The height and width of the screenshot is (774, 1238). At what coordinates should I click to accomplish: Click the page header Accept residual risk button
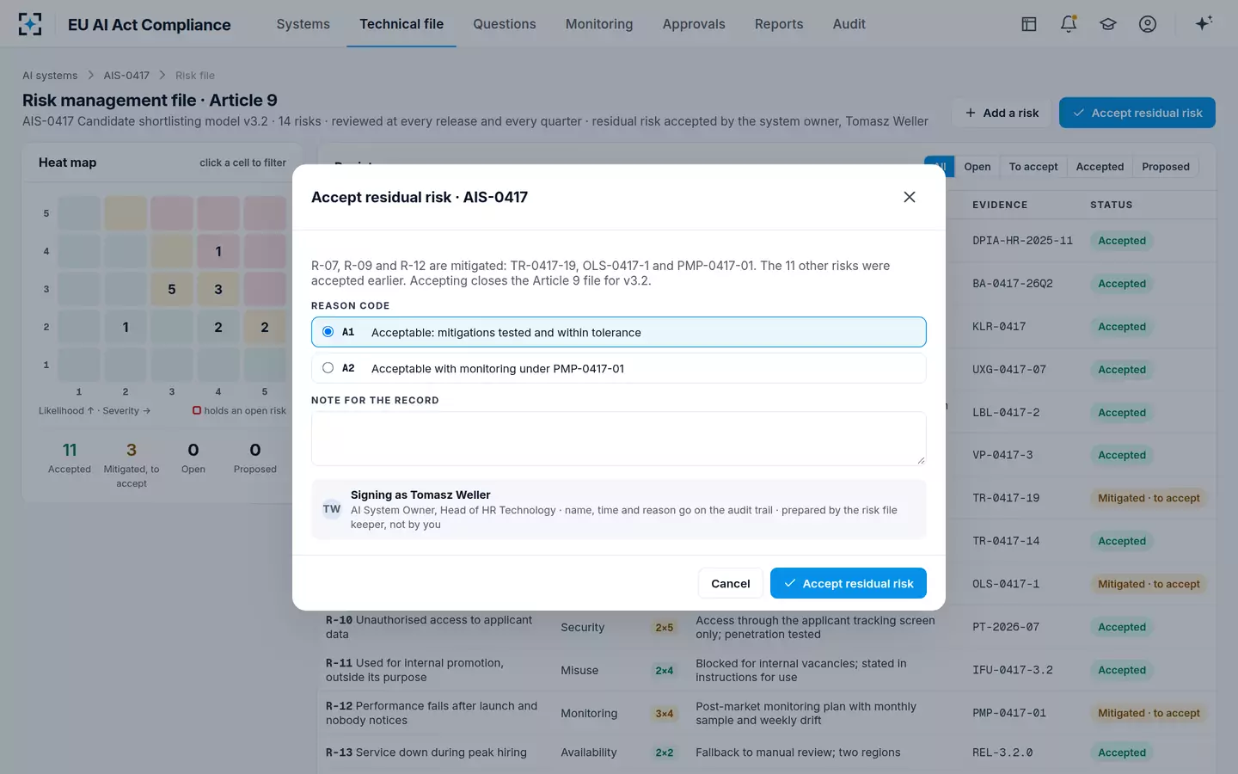[x=1137, y=113]
